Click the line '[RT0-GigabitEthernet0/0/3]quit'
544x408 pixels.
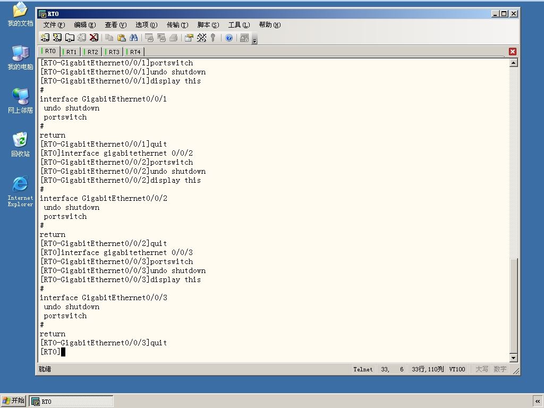point(104,343)
